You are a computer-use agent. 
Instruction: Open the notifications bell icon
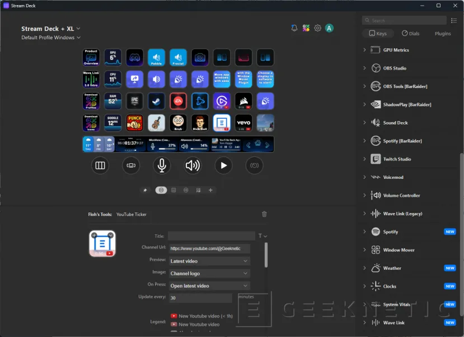pos(294,27)
